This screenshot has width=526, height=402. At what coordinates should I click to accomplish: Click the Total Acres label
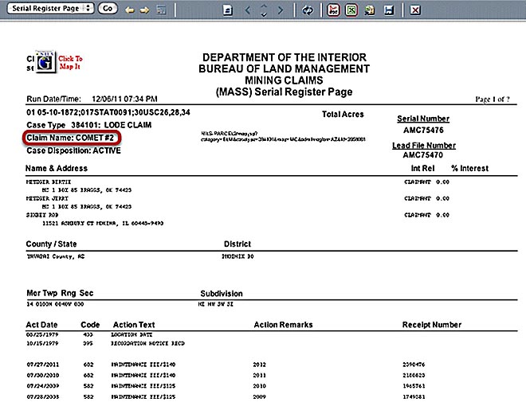pyautogui.click(x=343, y=115)
